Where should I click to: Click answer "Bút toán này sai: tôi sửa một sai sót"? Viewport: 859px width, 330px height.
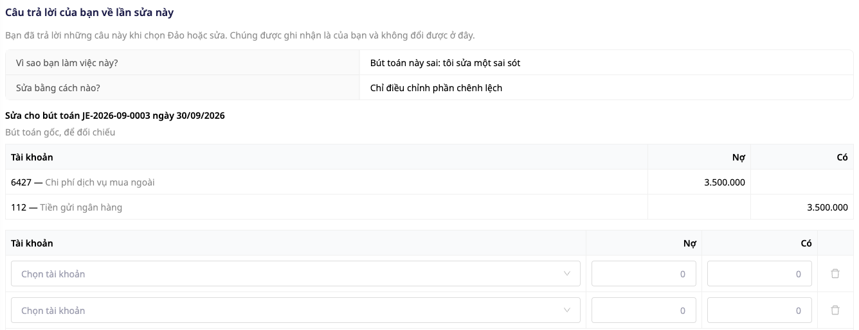pyautogui.click(x=446, y=63)
